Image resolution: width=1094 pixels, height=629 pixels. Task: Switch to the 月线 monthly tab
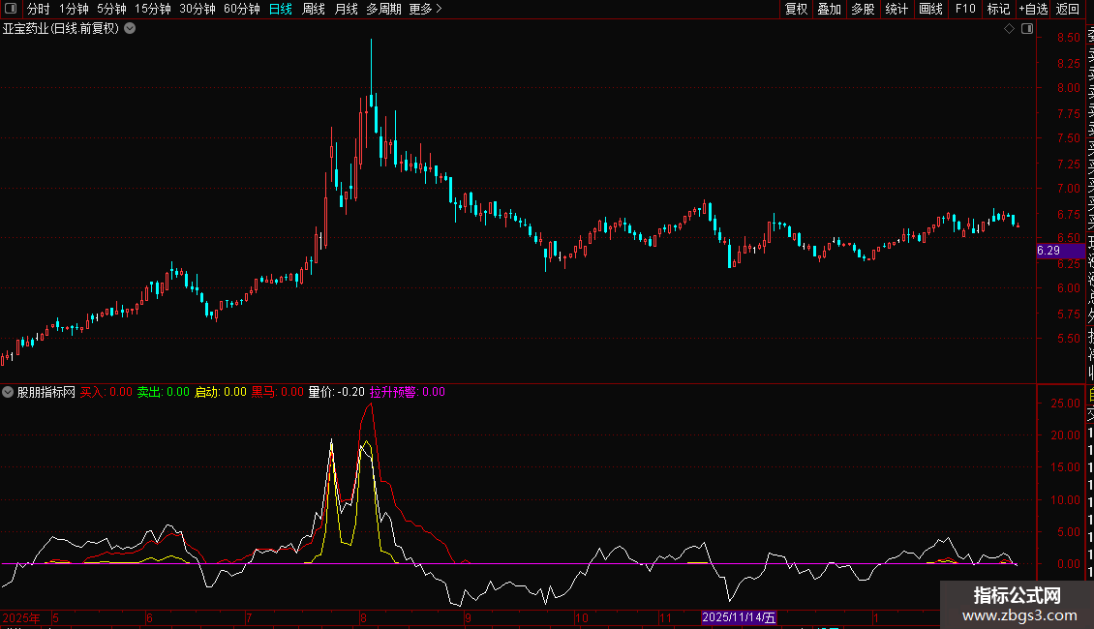(x=346, y=9)
